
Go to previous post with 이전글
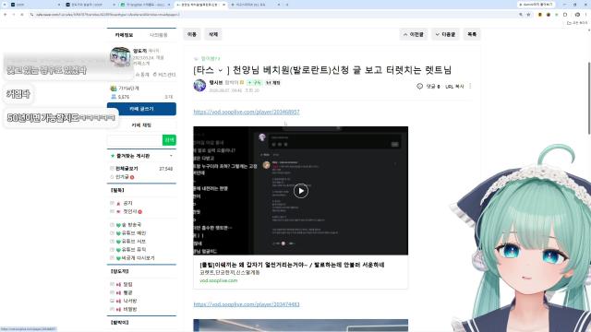(x=414, y=34)
